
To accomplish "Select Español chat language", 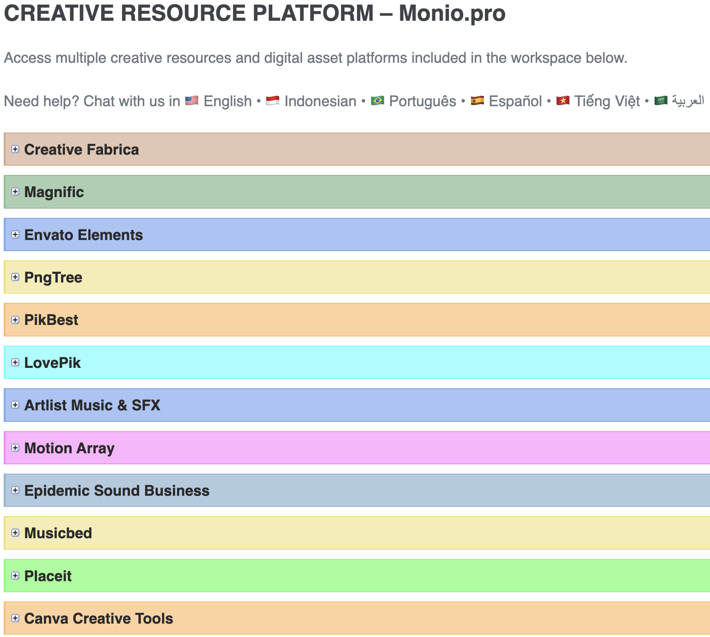I will pos(515,101).
